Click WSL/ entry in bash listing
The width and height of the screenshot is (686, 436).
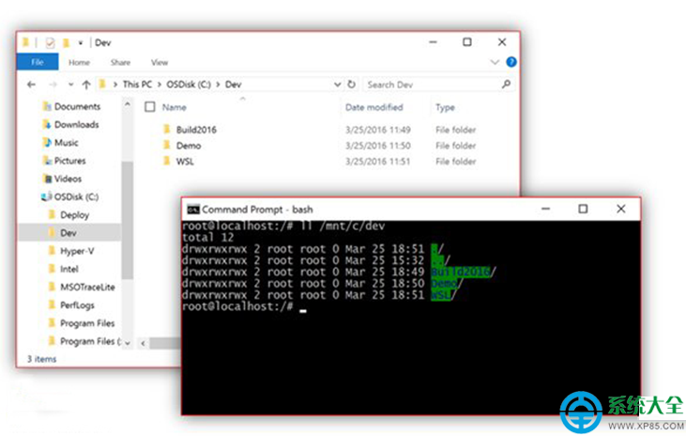pyautogui.click(x=443, y=295)
